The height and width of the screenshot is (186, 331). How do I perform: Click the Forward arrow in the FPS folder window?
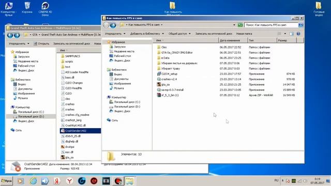pos(113,25)
